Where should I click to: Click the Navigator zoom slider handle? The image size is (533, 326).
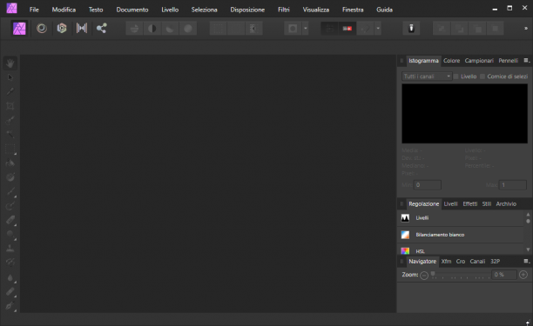(x=433, y=274)
